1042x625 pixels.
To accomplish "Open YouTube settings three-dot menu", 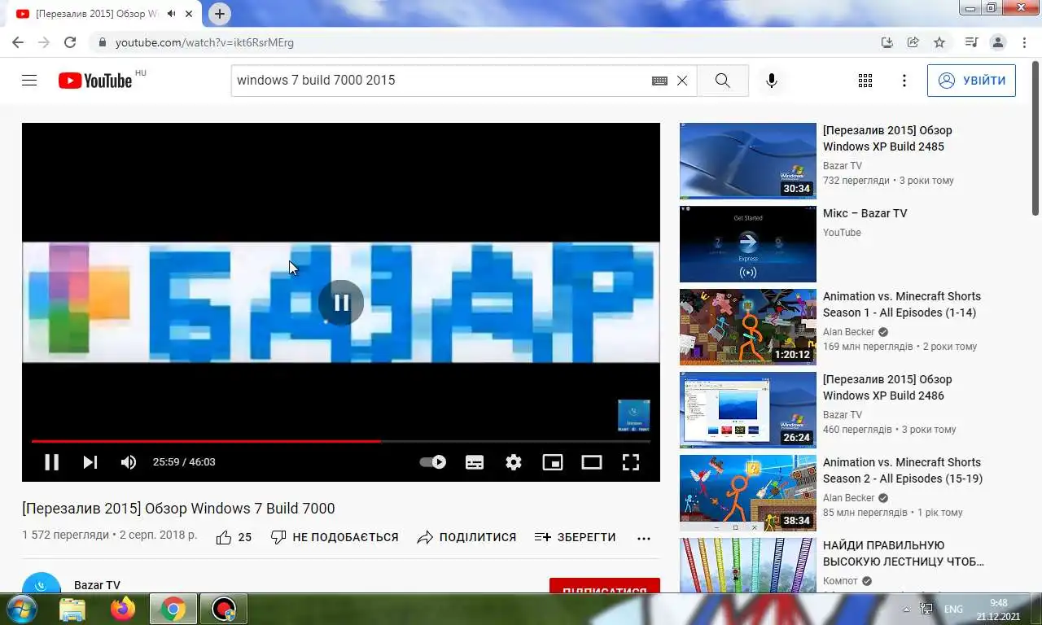I will pos(904,81).
